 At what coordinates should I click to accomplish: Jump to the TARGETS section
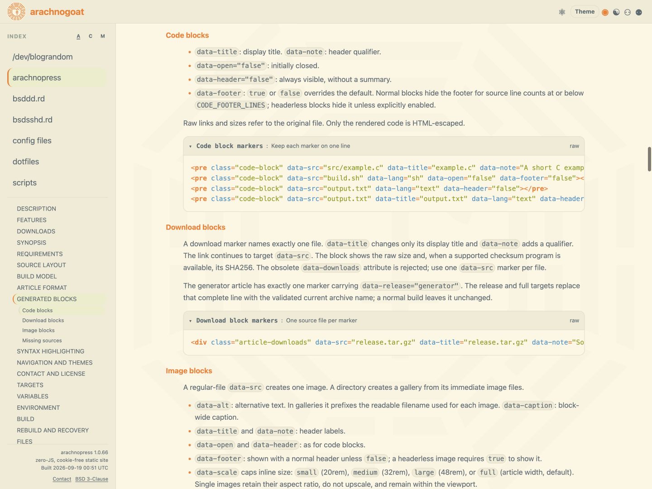coord(30,385)
